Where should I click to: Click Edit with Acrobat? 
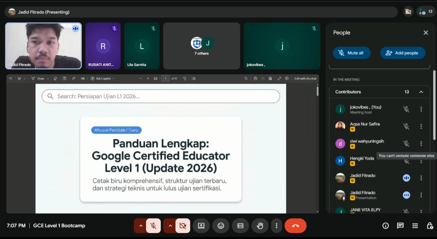pos(305,79)
